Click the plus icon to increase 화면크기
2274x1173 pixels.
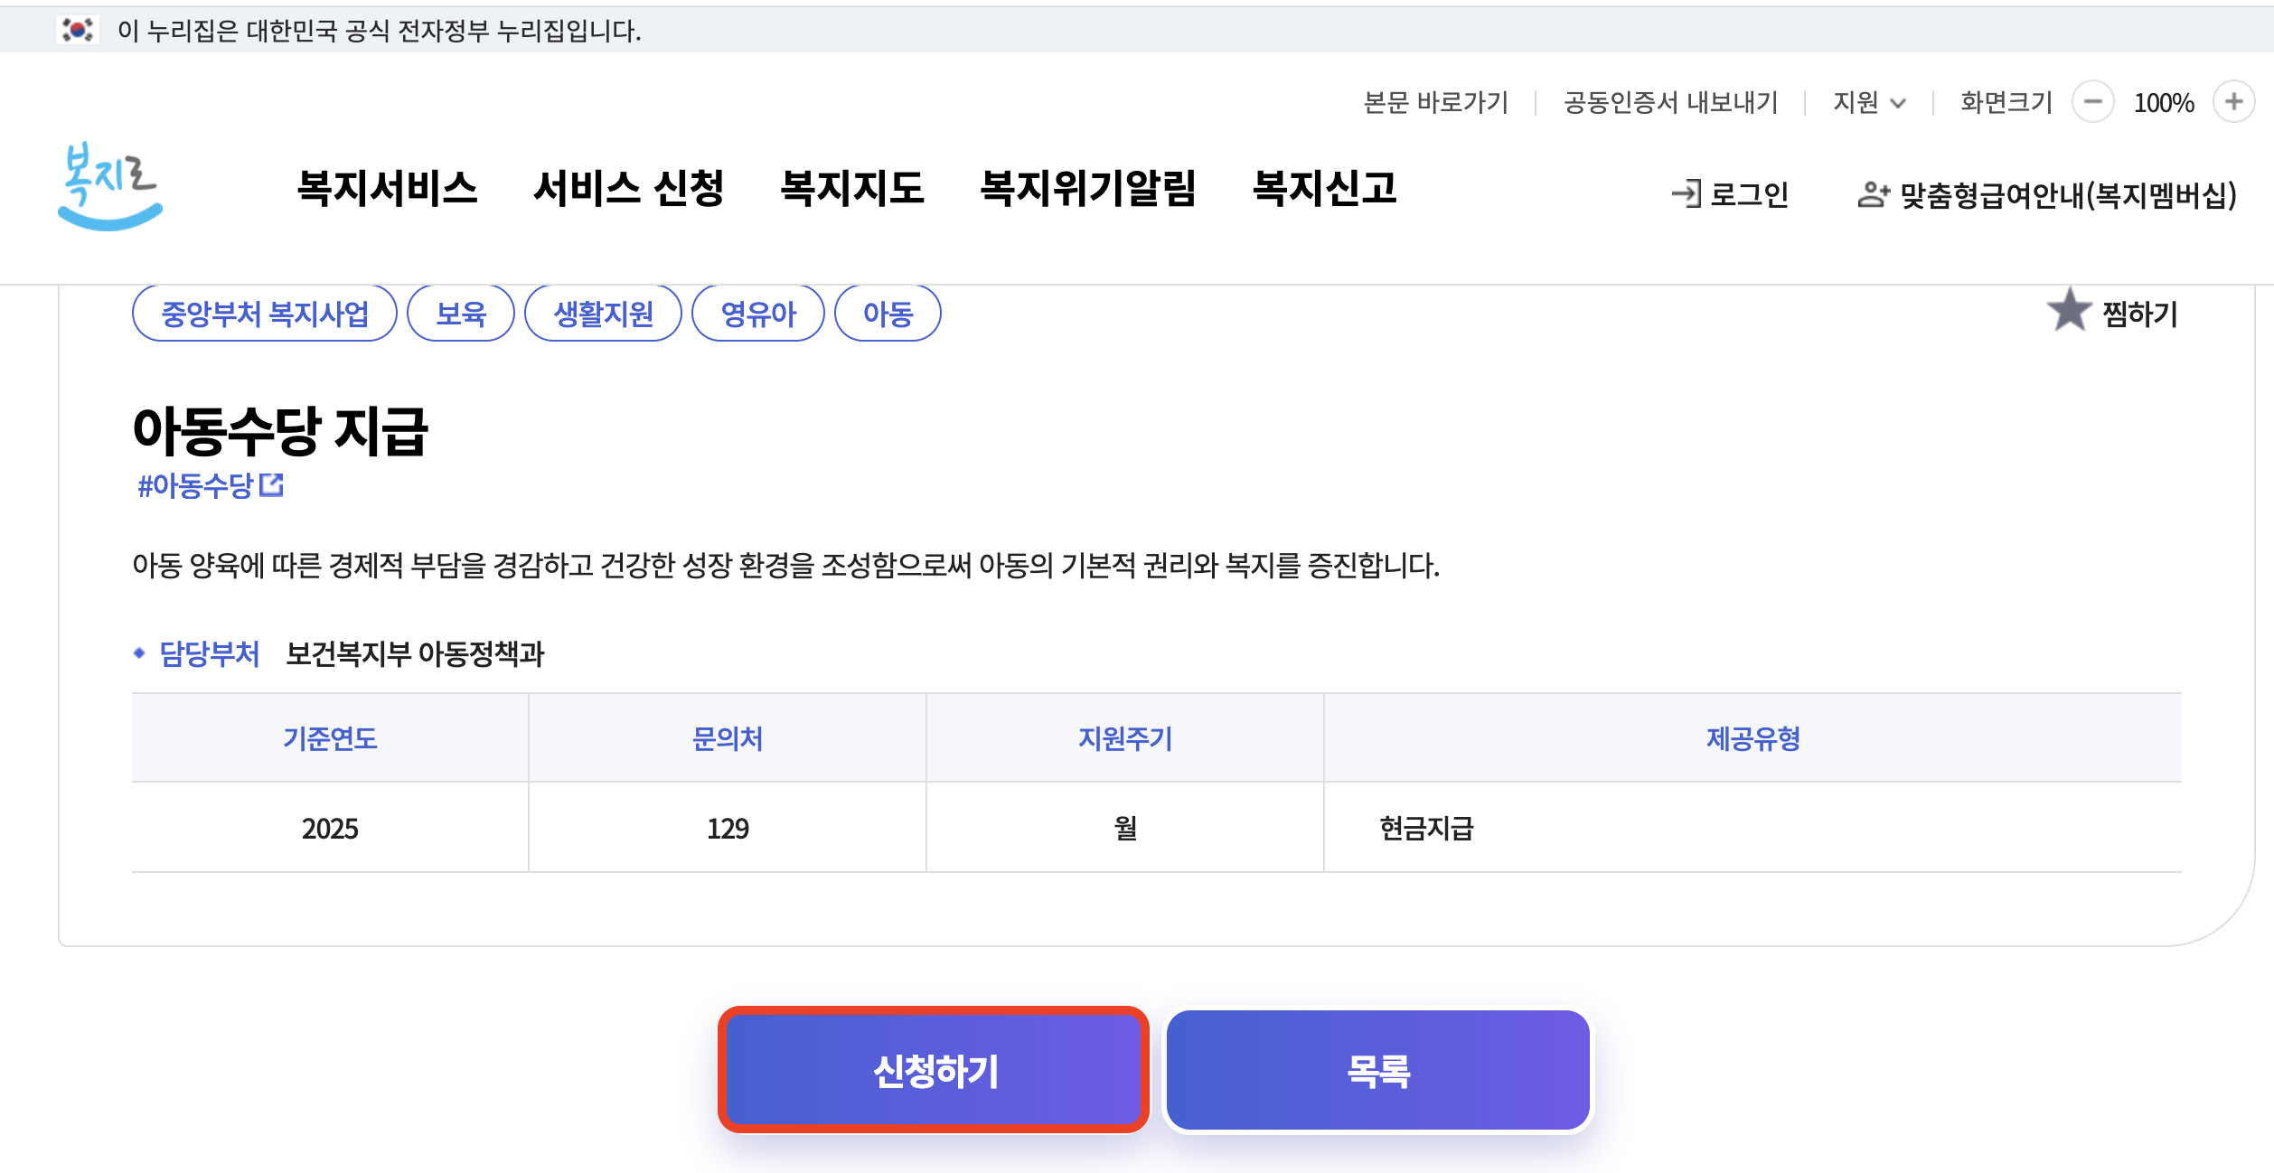(x=2234, y=103)
